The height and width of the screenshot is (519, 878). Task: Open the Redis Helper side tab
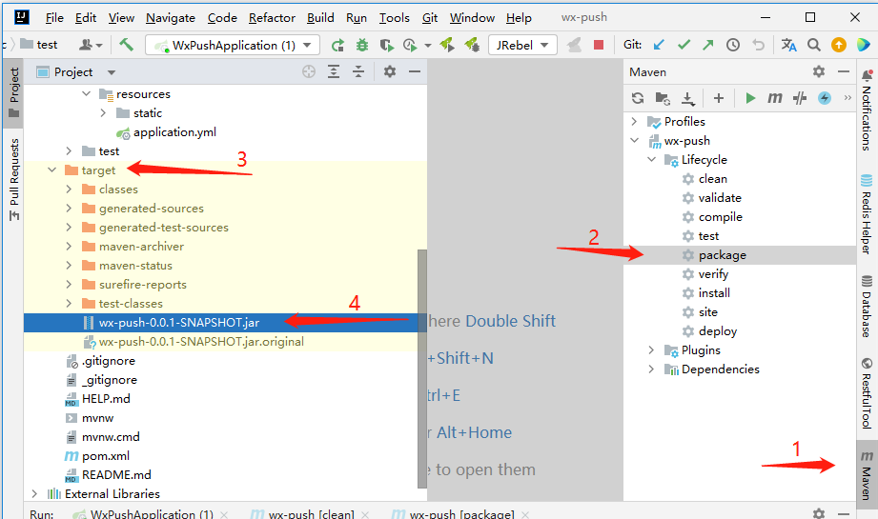[867, 213]
